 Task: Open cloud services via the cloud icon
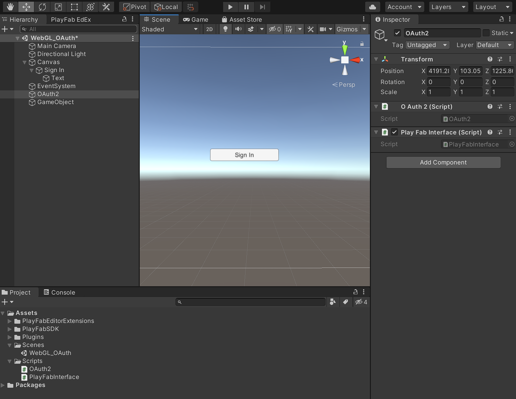click(x=373, y=7)
